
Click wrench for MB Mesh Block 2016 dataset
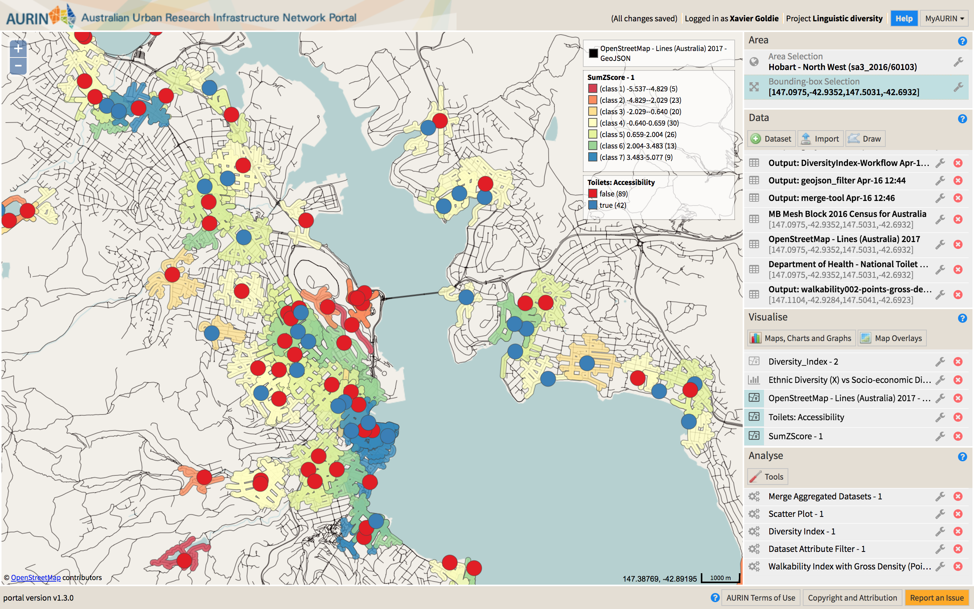(x=940, y=219)
